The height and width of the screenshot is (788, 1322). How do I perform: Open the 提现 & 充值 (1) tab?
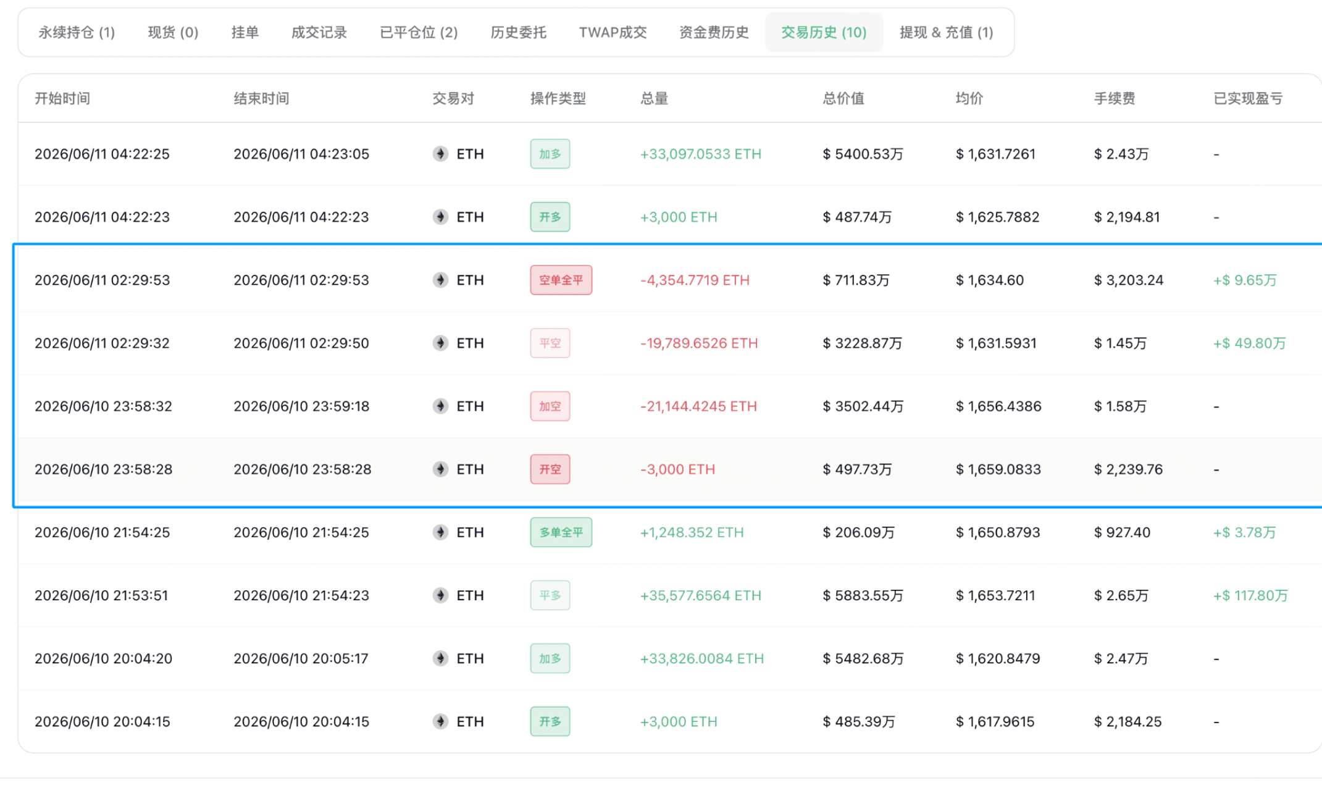(946, 32)
